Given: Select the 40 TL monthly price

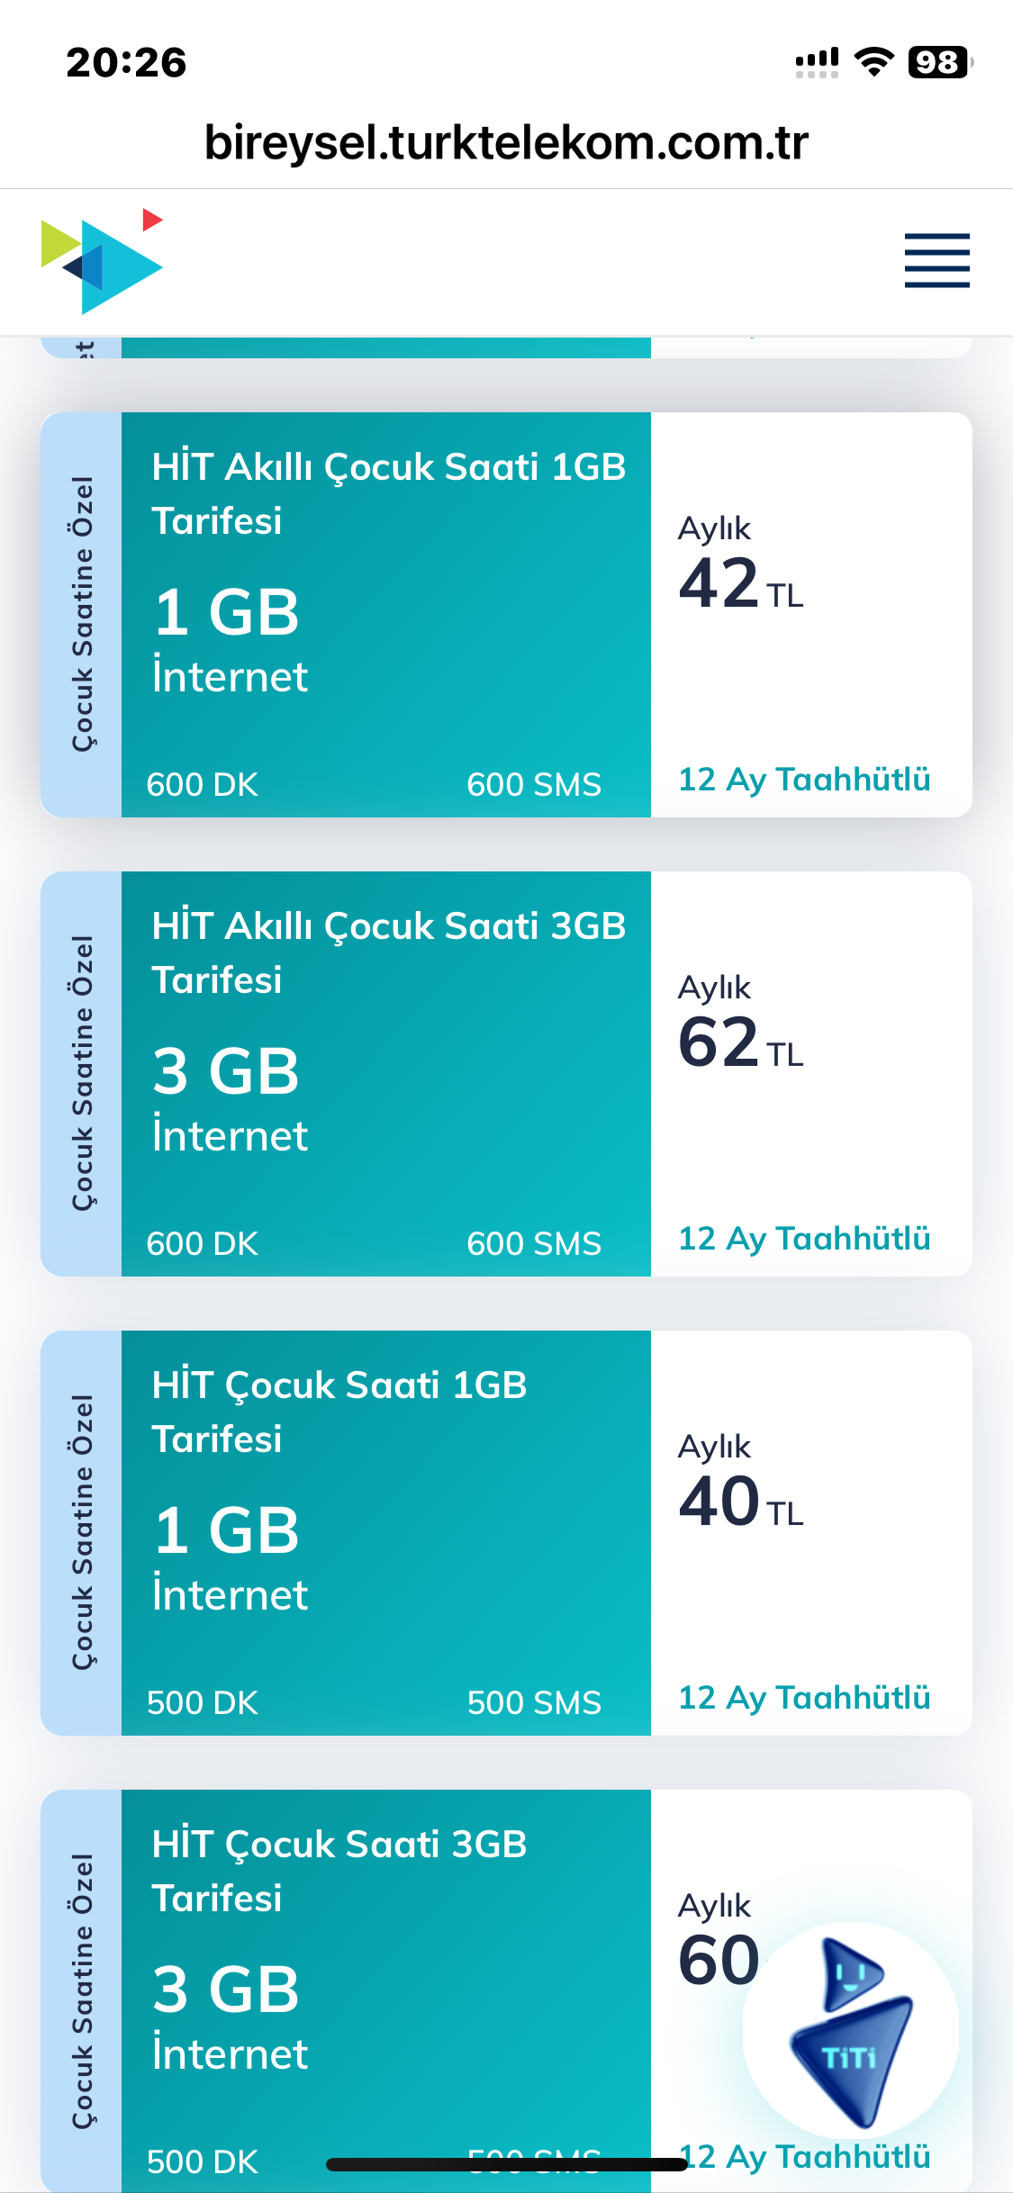Looking at the screenshot, I should (740, 1502).
